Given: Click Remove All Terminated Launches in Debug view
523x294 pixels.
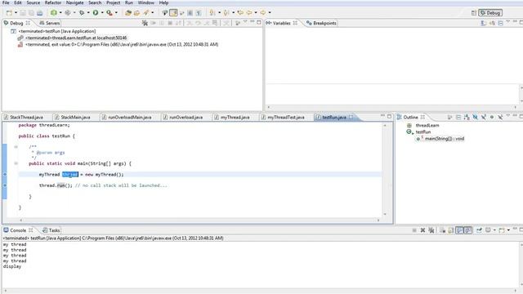Looking at the screenshot, I should pyautogui.click(x=145, y=23).
